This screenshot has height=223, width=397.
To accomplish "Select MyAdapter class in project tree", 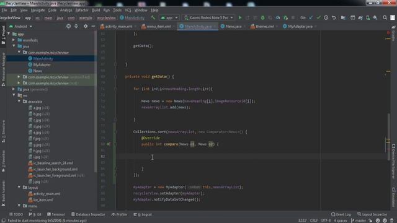I will tap(42, 64).
